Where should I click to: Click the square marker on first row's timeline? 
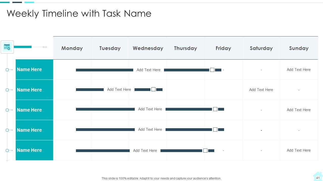212,70
